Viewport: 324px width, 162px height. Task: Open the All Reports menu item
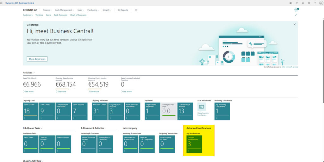[x=123, y=10]
